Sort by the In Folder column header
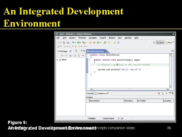Image resolution: width=182 pixels, height=137 pixels. (150, 101)
